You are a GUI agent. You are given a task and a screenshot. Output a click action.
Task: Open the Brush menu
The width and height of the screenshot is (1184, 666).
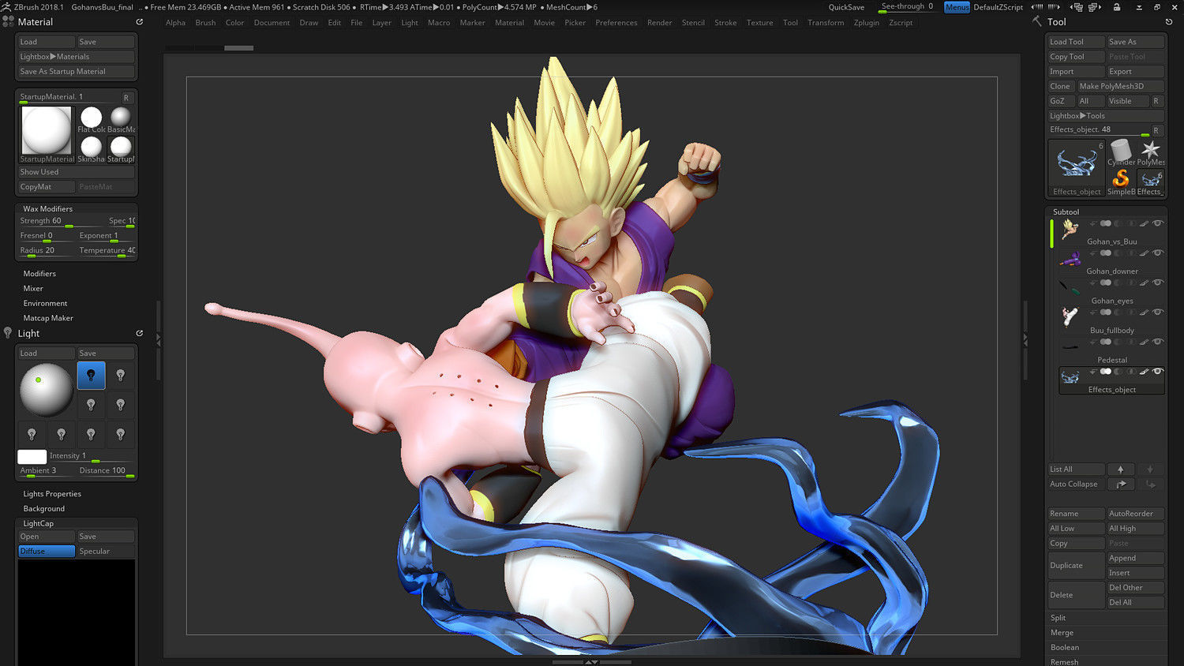(x=205, y=23)
